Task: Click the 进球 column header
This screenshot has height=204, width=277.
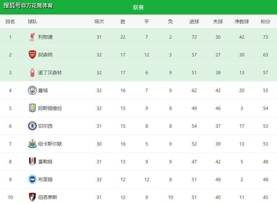Action: [194, 22]
